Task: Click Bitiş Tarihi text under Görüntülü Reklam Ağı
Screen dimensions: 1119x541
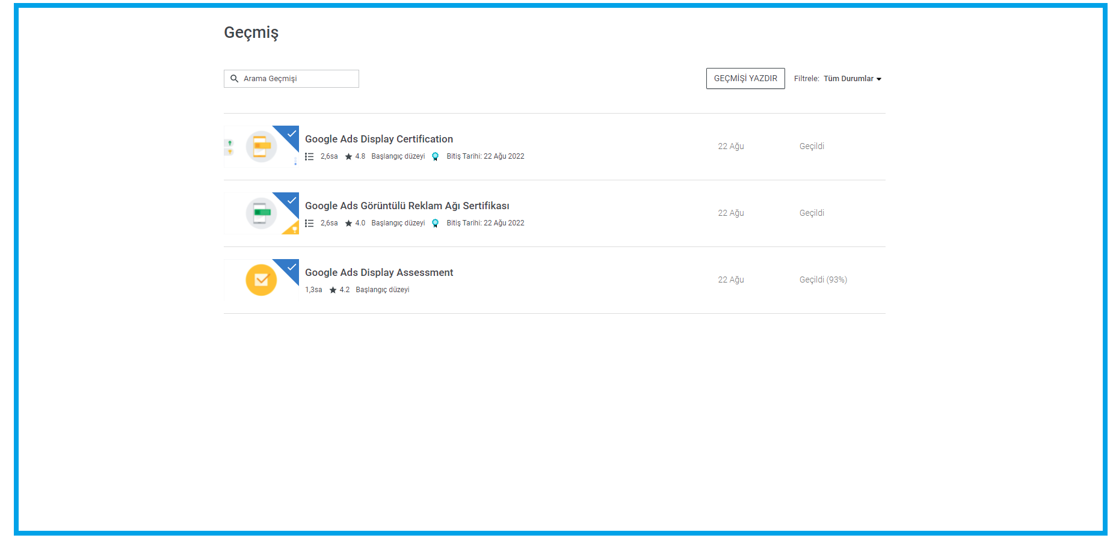Action: (486, 223)
